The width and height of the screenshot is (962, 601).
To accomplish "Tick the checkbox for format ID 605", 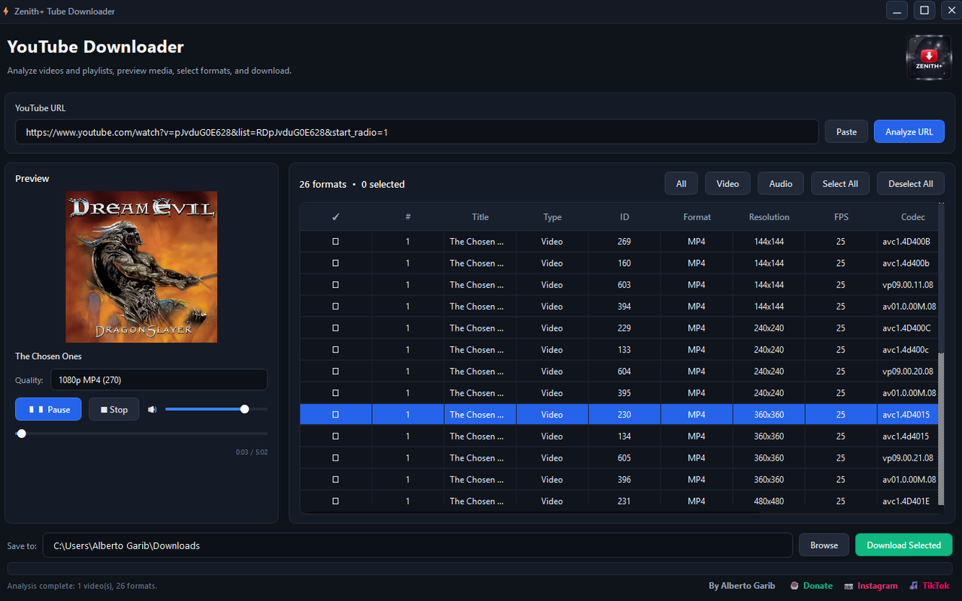I will click(335, 458).
